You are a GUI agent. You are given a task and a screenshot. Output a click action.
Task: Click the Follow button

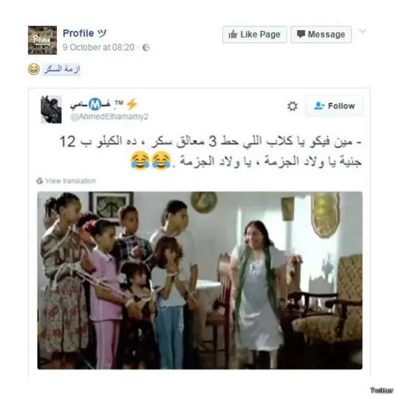pos(335,106)
